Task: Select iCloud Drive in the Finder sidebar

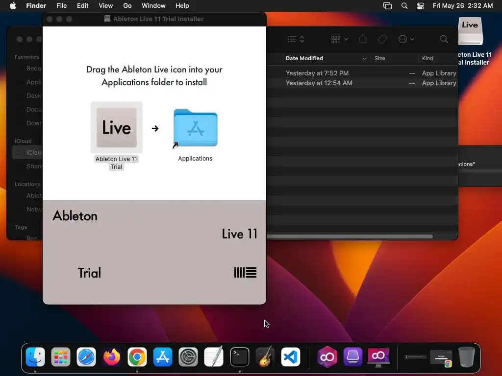Action: click(27, 153)
